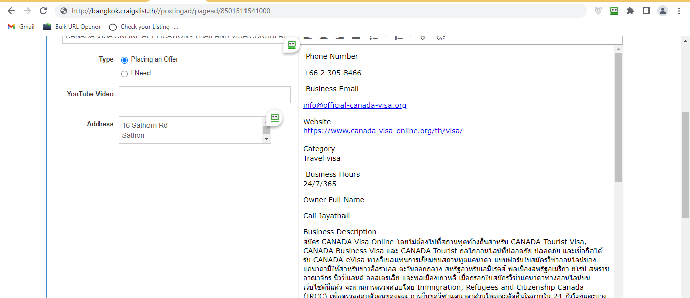Image resolution: width=690 pixels, height=298 pixels.
Task: Click the Sathon line in Address box
Action: tap(133, 135)
